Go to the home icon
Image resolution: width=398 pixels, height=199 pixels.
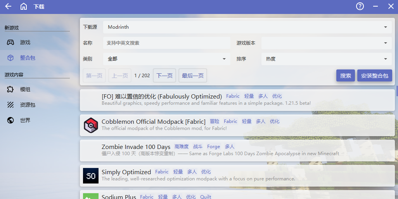coord(24,6)
